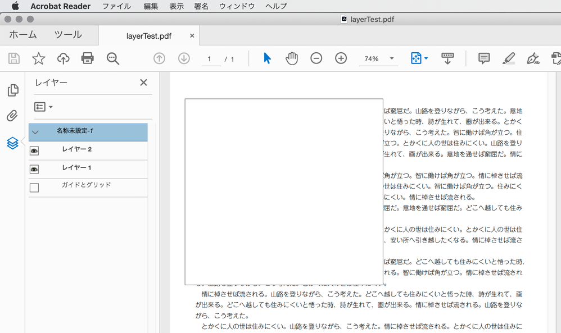
Task: Open the ウィンドウ menu
Action: [x=237, y=6]
